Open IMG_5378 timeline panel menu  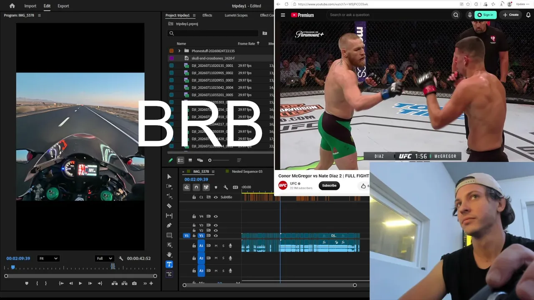(213, 171)
